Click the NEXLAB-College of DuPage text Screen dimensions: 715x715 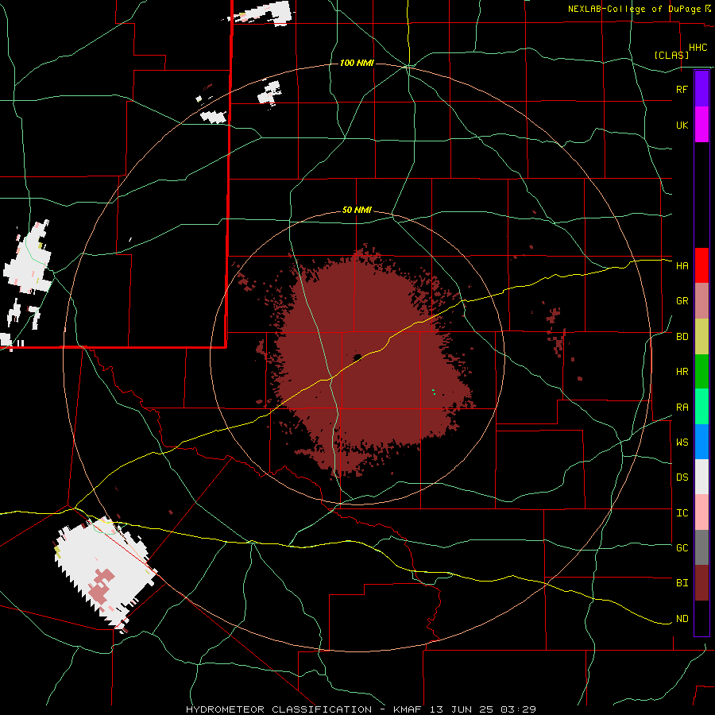click(634, 9)
